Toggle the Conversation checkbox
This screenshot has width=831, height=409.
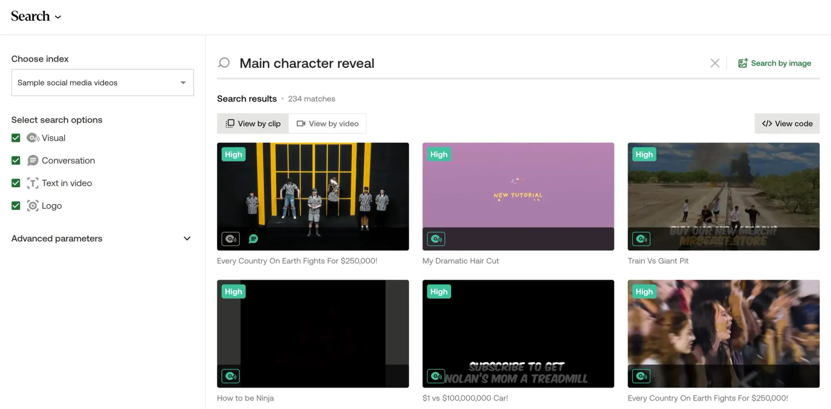pos(16,160)
